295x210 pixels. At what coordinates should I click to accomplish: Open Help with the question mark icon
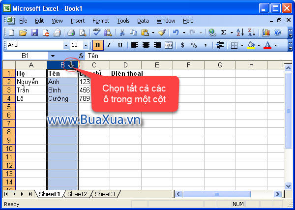tap(277, 33)
